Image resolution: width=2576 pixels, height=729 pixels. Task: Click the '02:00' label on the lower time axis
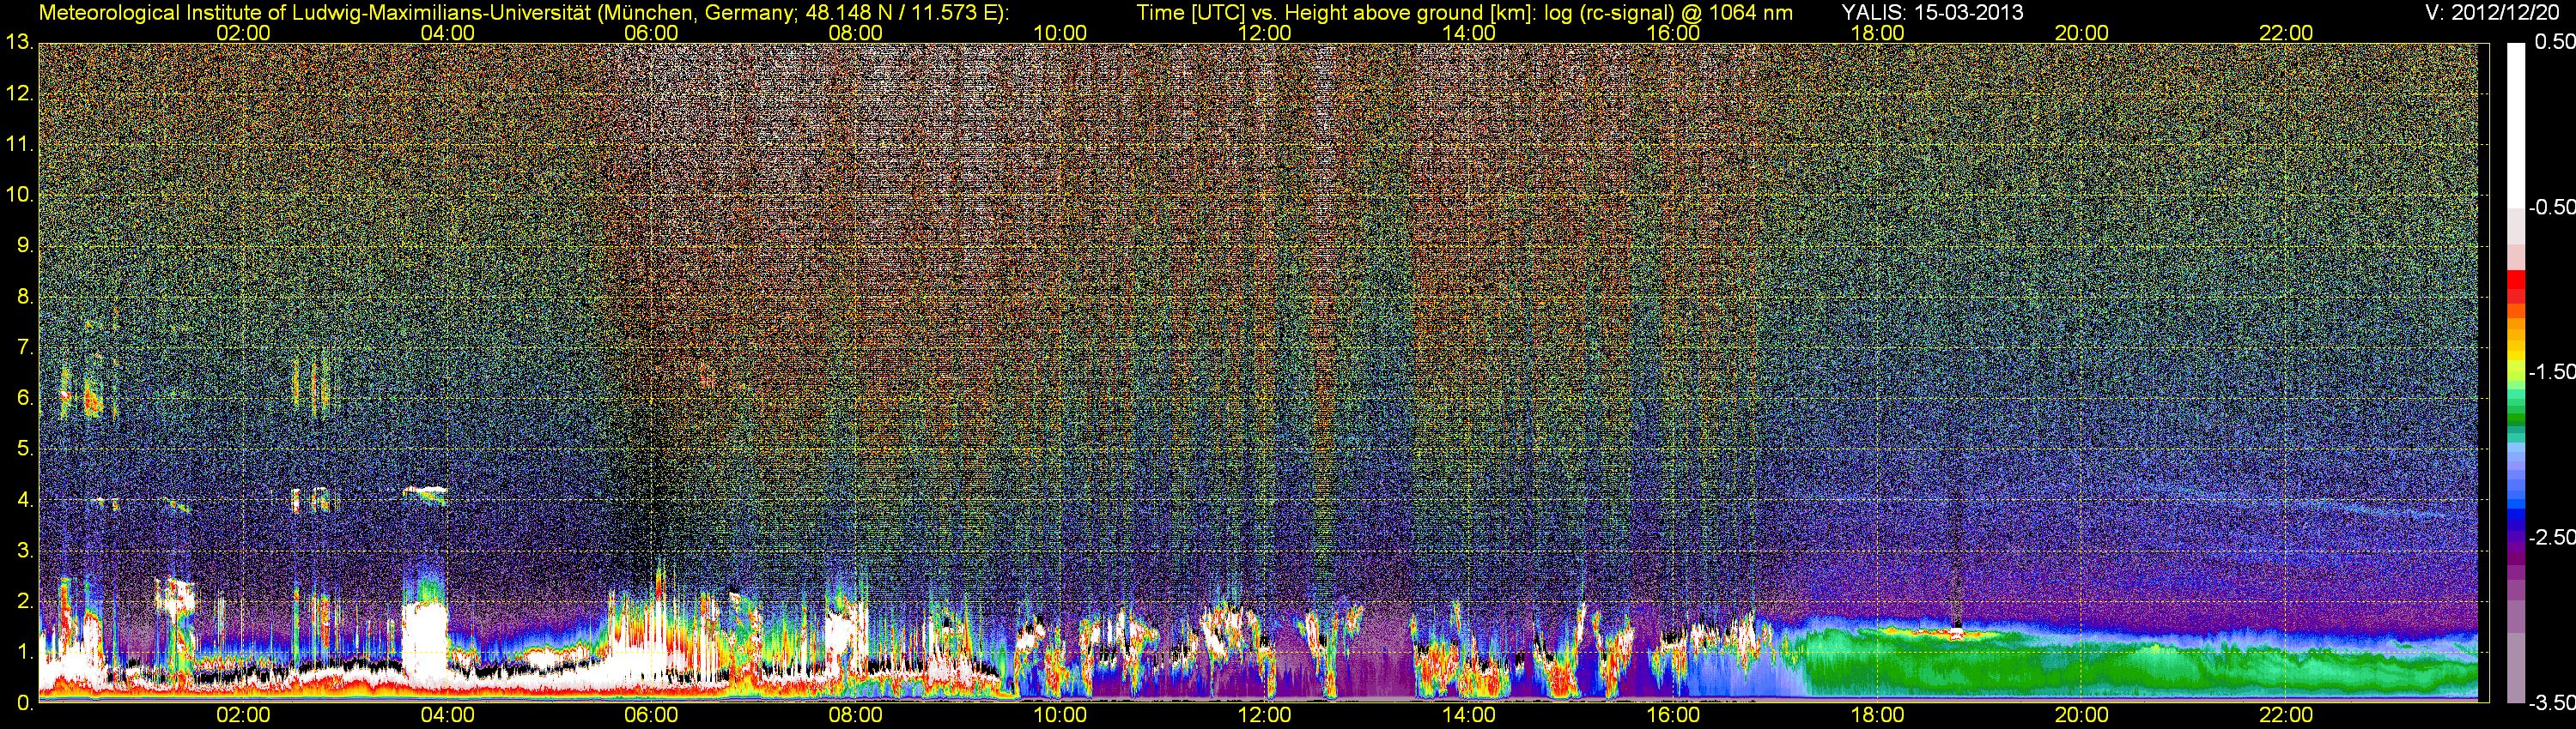(x=243, y=715)
